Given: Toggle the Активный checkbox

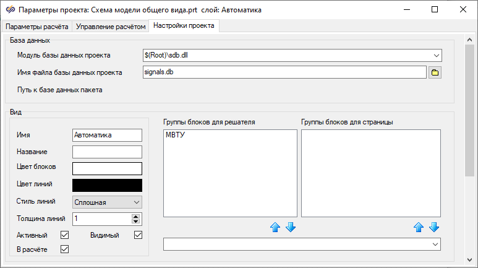Looking at the screenshot, I should point(64,235).
